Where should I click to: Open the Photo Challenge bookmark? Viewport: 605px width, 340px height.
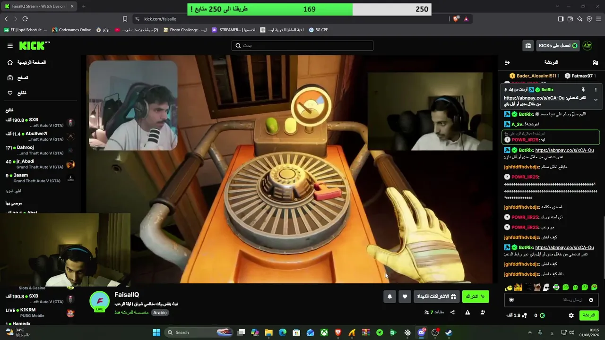coord(185,30)
